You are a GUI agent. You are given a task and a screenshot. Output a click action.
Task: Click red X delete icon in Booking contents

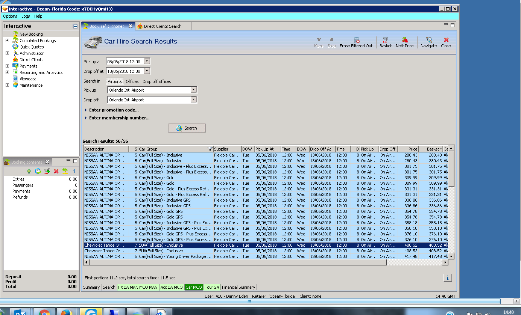point(56,171)
